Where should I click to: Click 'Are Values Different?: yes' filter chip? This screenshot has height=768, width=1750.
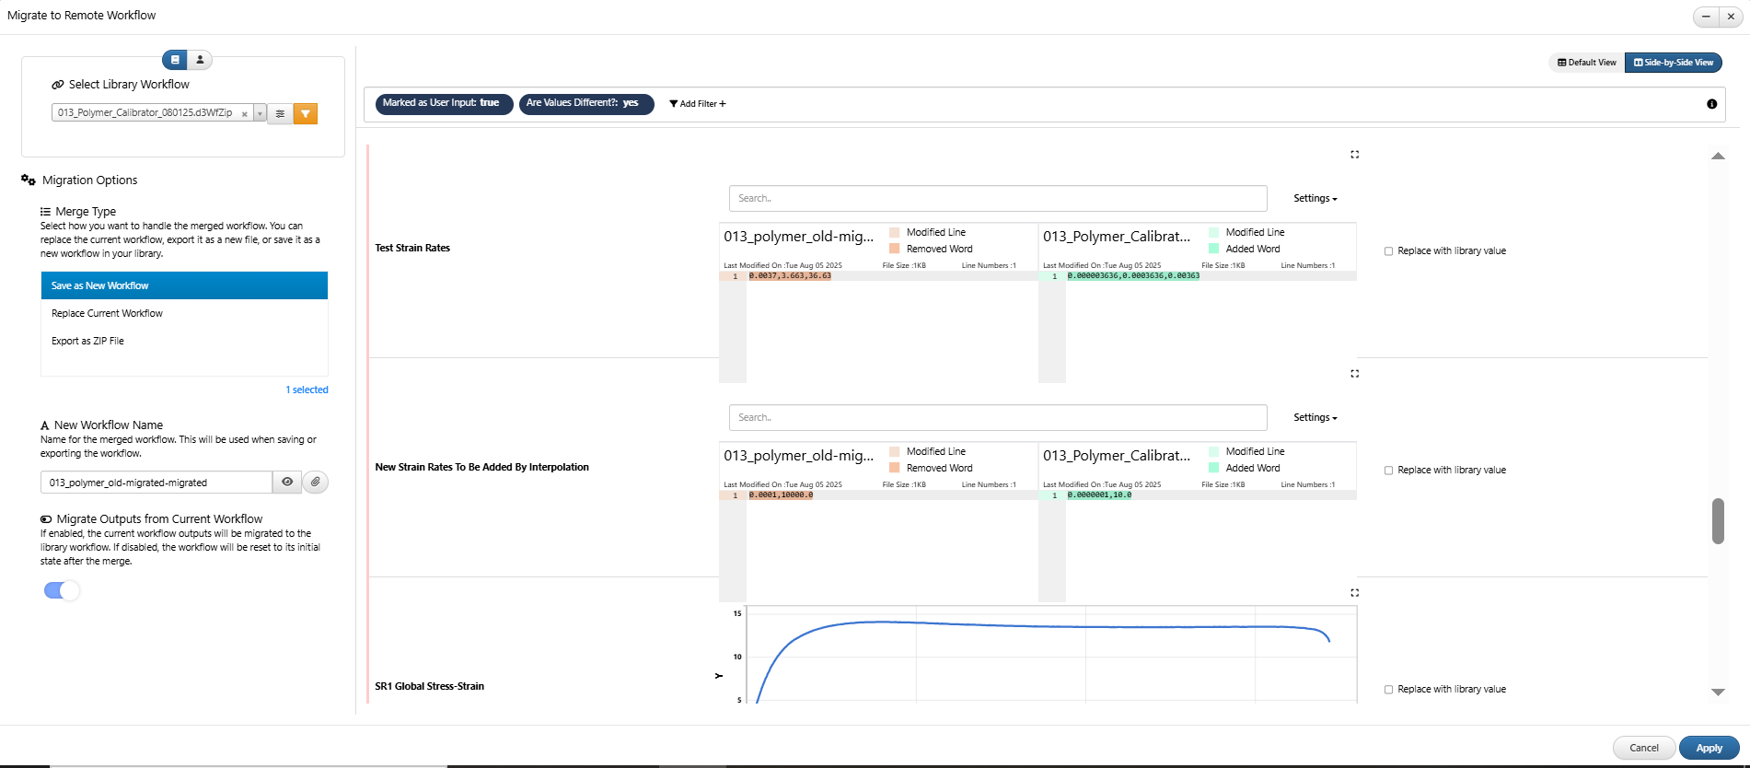click(x=586, y=103)
